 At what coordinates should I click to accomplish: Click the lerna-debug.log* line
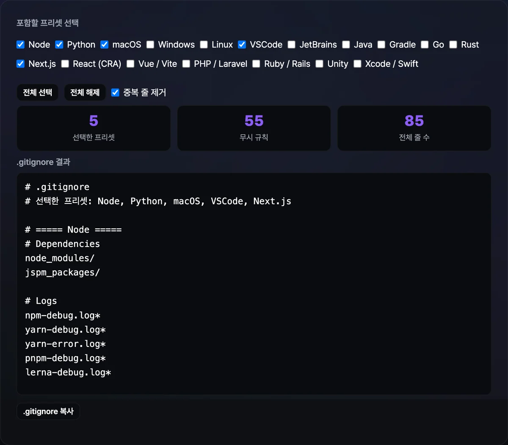coord(68,373)
